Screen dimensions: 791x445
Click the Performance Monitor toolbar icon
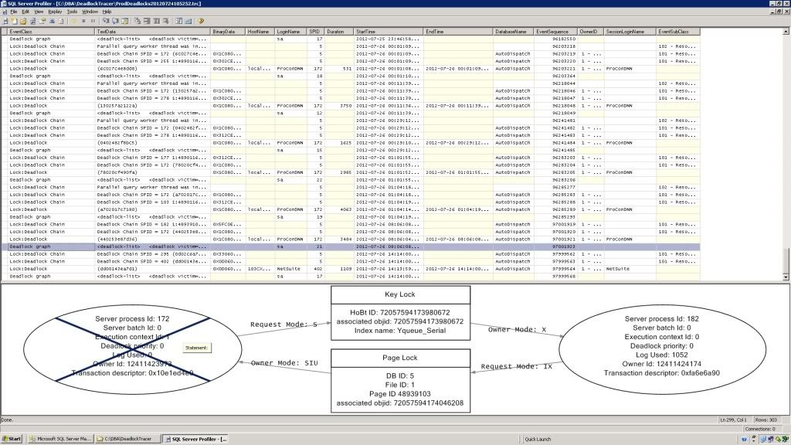pos(188,21)
